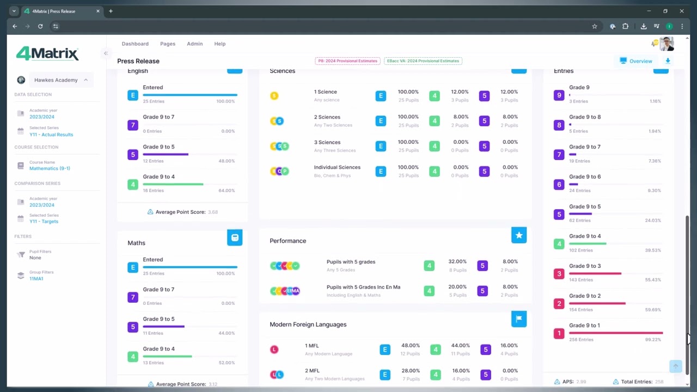Click the Performance star icon button

click(x=519, y=235)
